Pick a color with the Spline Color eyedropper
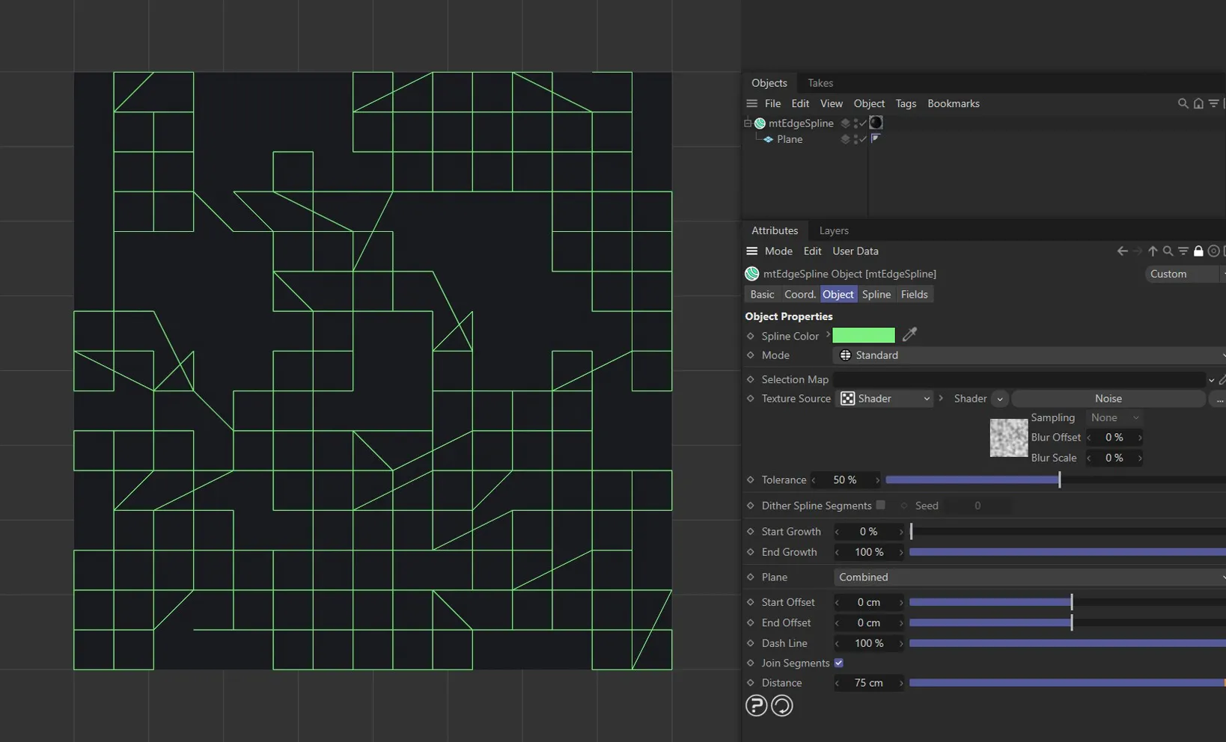 [x=909, y=335]
